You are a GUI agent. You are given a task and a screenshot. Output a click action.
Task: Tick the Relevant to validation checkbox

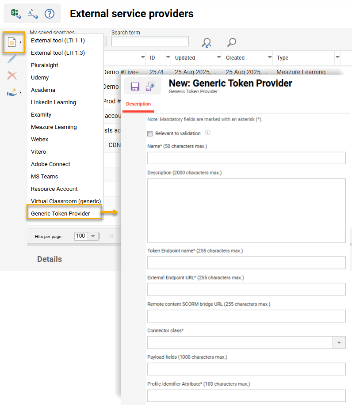pos(150,133)
